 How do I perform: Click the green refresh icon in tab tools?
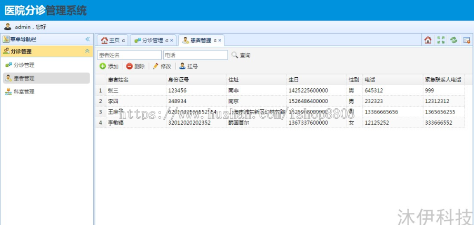point(454,40)
